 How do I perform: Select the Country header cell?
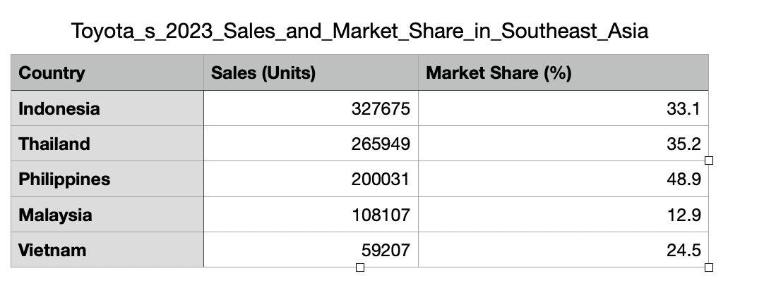tap(107, 72)
